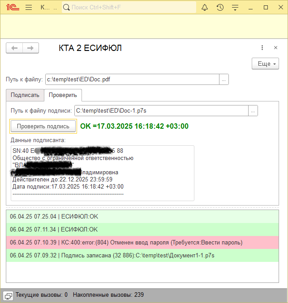Open the panel settings lines icon
The height and width of the screenshot is (303, 288).
click(x=235, y=8)
